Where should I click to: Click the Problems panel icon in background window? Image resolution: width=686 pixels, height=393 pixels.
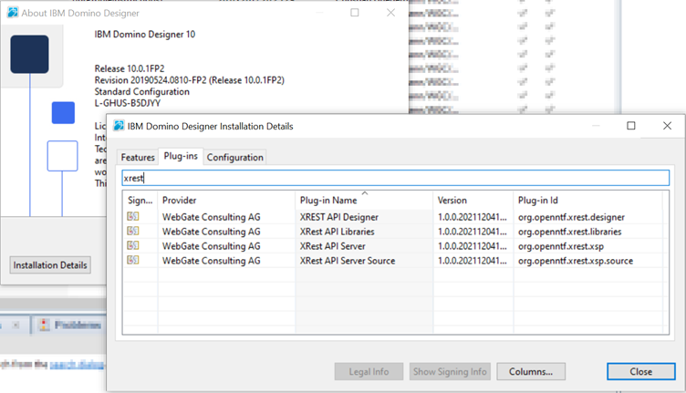tap(44, 325)
